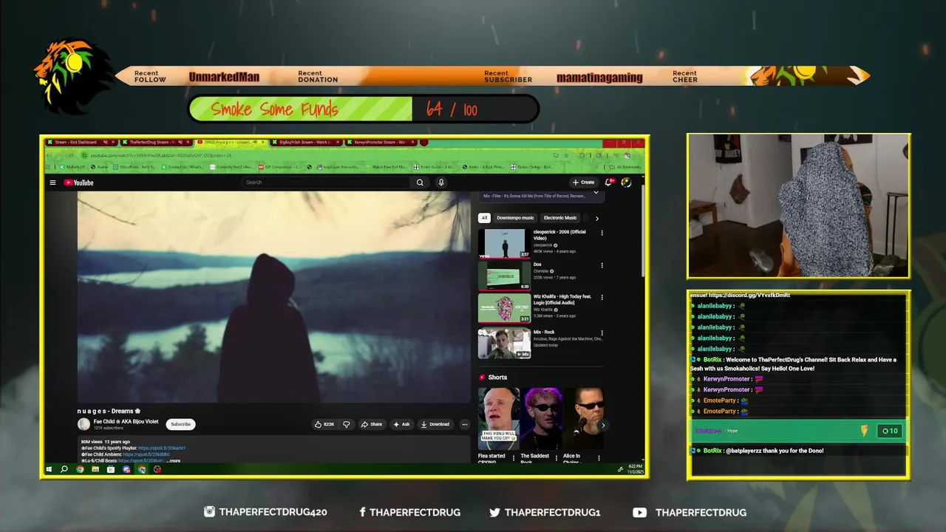Click the Ask button under the video
The width and height of the screenshot is (946, 532).
point(401,424)
